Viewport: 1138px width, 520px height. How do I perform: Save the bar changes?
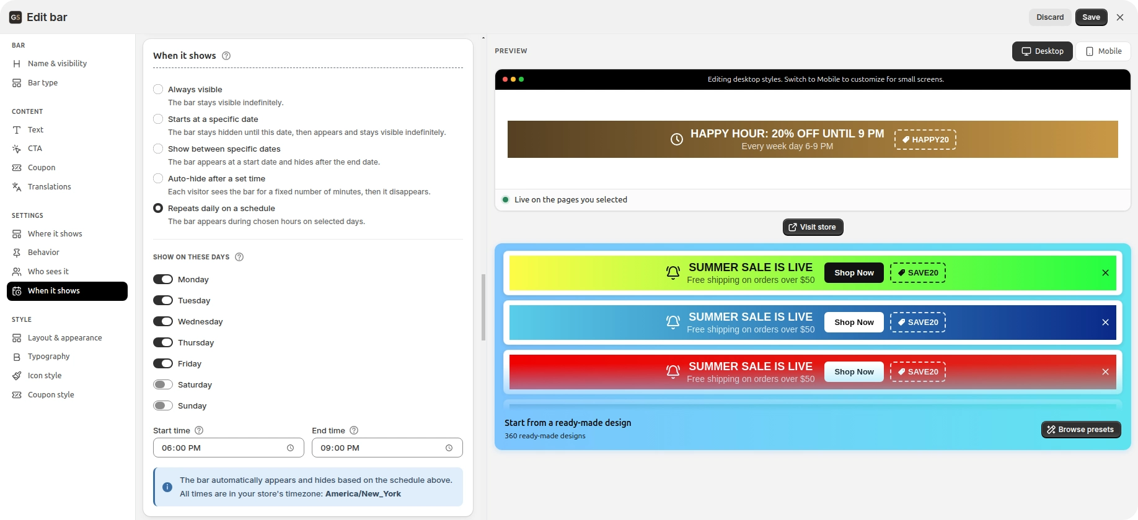tap(1091, 17)
